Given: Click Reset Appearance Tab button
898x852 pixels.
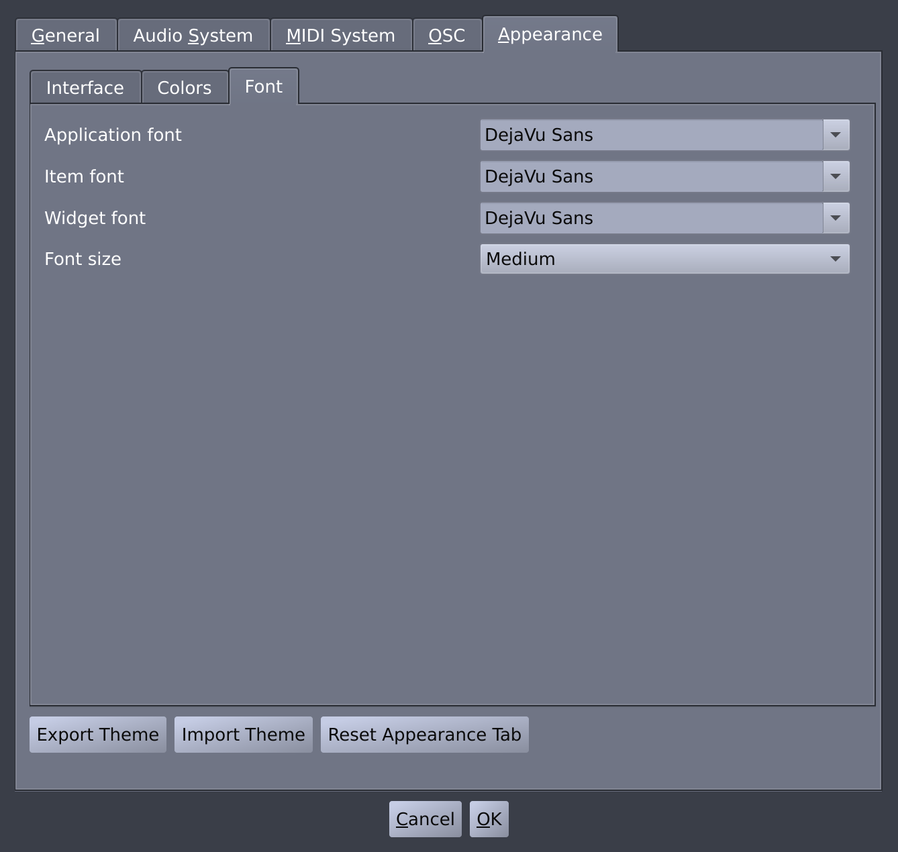Looking at the screenshot, I should (424, 735).
